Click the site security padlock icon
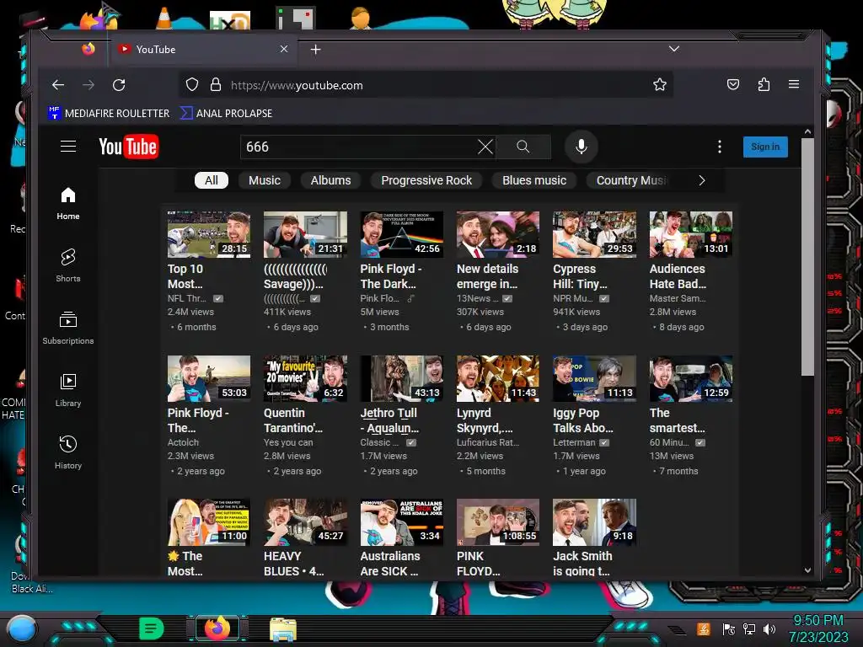Viewport: 863px width, 647px height. pos(216,85)
